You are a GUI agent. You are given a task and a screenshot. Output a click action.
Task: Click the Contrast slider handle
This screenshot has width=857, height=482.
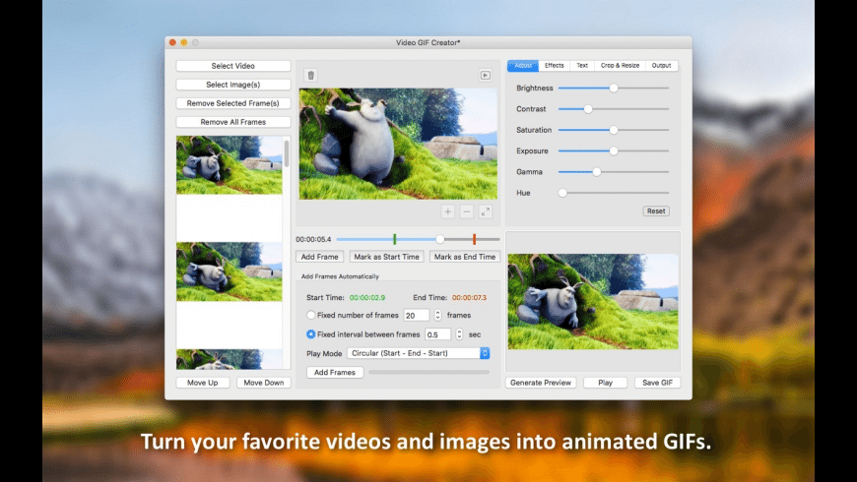[x=588, y=109]
